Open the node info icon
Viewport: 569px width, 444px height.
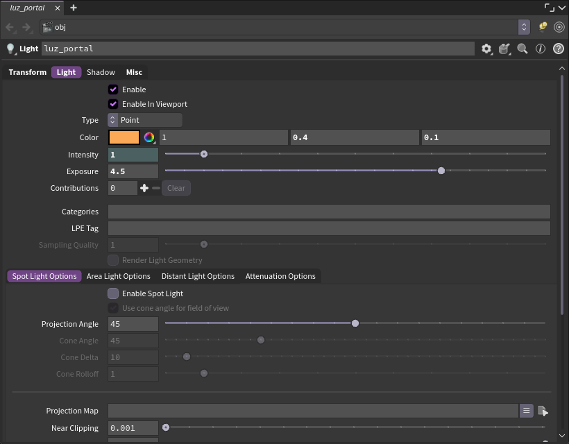541,49
